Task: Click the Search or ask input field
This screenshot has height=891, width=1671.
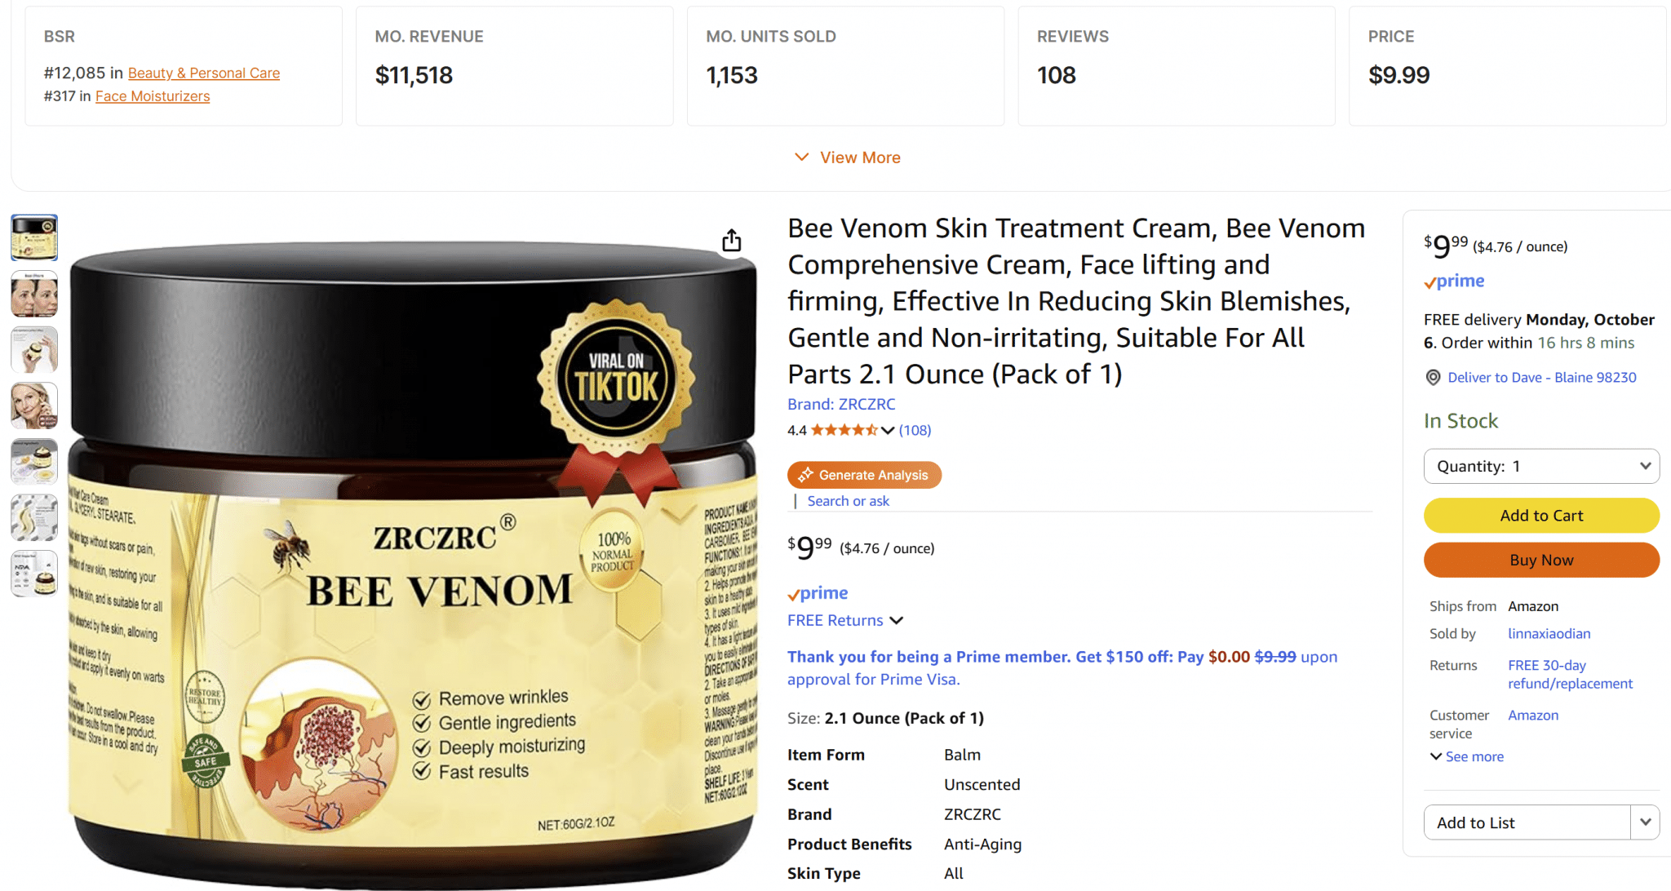Action: [x=849, y=501]
